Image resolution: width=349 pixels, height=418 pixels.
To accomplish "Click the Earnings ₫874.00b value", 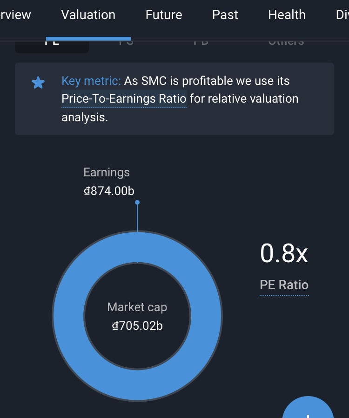I will (109, 191).
